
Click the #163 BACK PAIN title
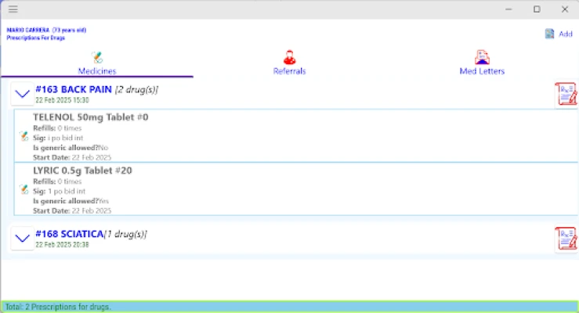tap(73, 89)
